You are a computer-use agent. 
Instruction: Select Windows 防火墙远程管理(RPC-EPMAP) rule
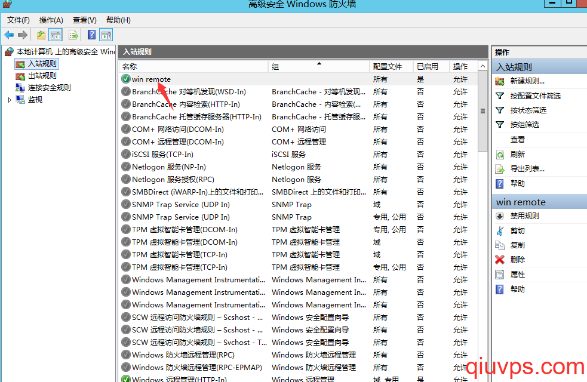tap(299, 368)
